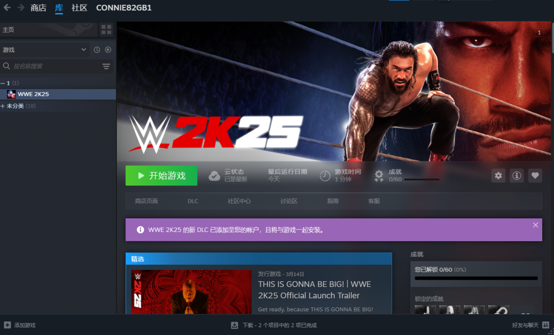Click the hero banner screenshot counter badge
The width and height of the screenshot is (554, 335).
click(539, 32)
